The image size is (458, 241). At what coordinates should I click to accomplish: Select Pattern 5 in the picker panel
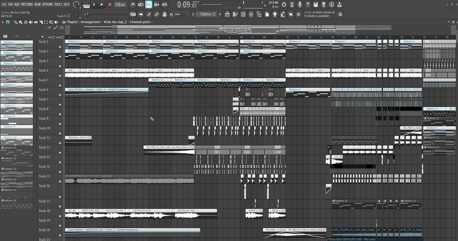(17, 88)
